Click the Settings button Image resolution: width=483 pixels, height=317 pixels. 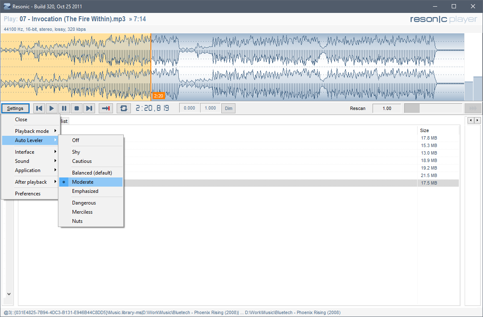point(15,108)
